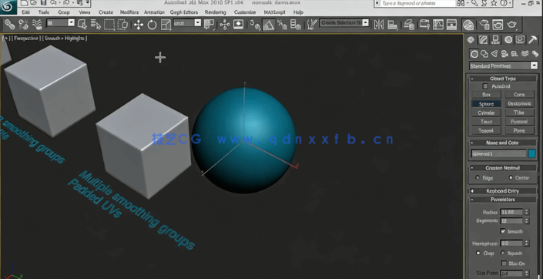The height and width of the screenshot is (279, 543).
Task: Click the Select and Manipulate tool
Action: 224,25
